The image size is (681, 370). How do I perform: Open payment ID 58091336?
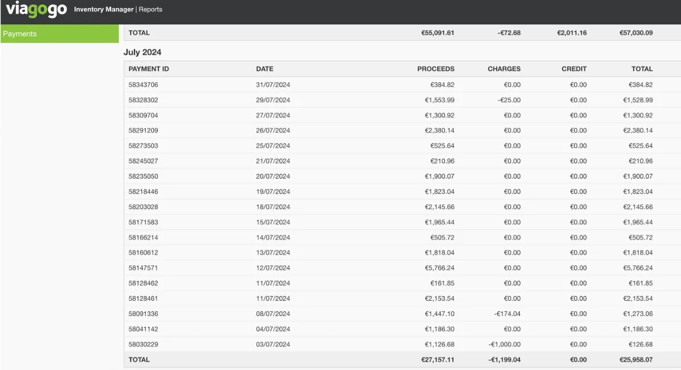click(143, 314)
